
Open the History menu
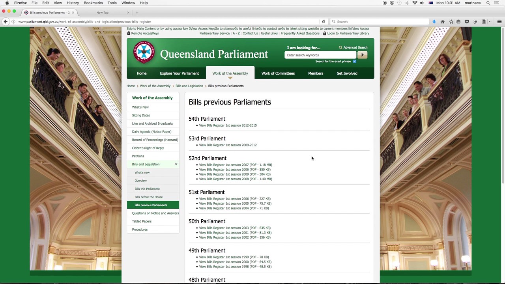[x=73, y=3]
